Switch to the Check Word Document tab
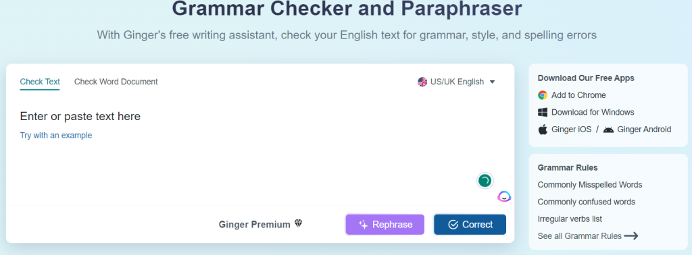692x255 pixels. pyautogui.click(x=116, y=82)
